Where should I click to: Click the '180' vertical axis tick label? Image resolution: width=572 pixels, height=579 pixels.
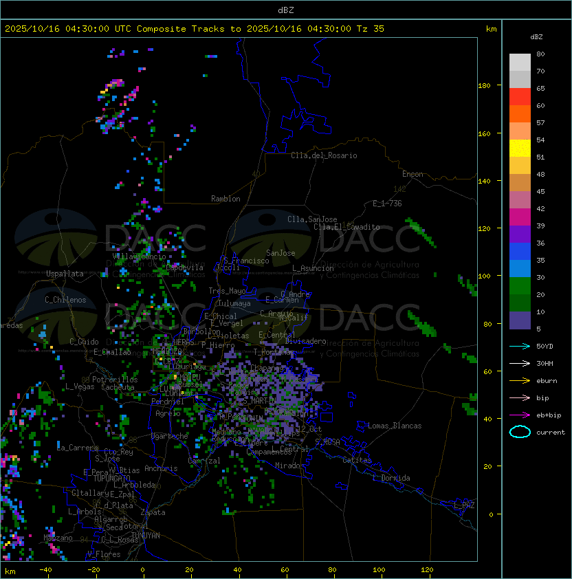484,86
